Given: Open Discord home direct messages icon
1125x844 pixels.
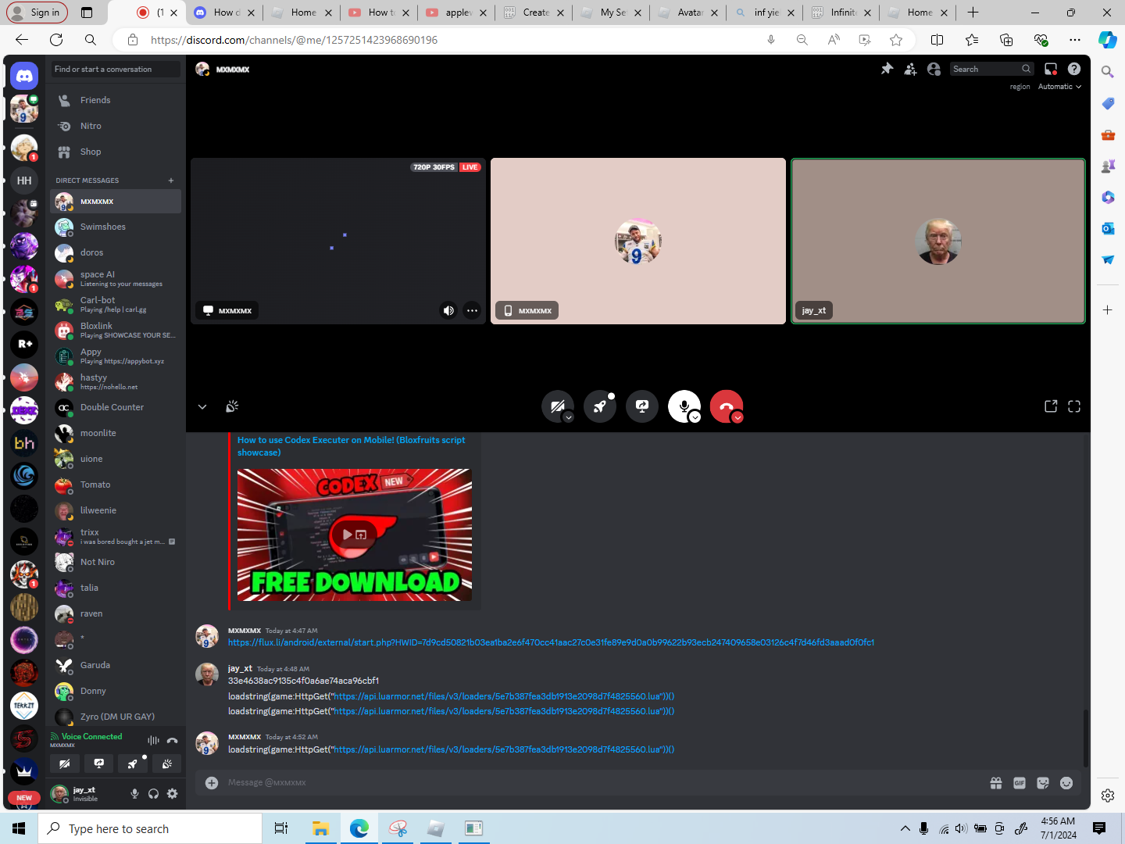Looking at the screenshot, I should (24, 76).
